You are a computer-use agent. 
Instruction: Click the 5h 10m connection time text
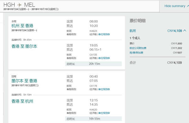27,95
